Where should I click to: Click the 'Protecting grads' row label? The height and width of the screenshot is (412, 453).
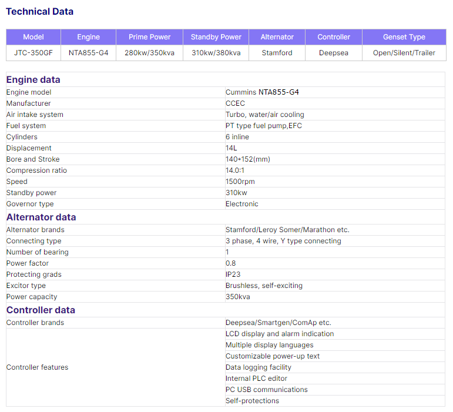tap(34, 274)
